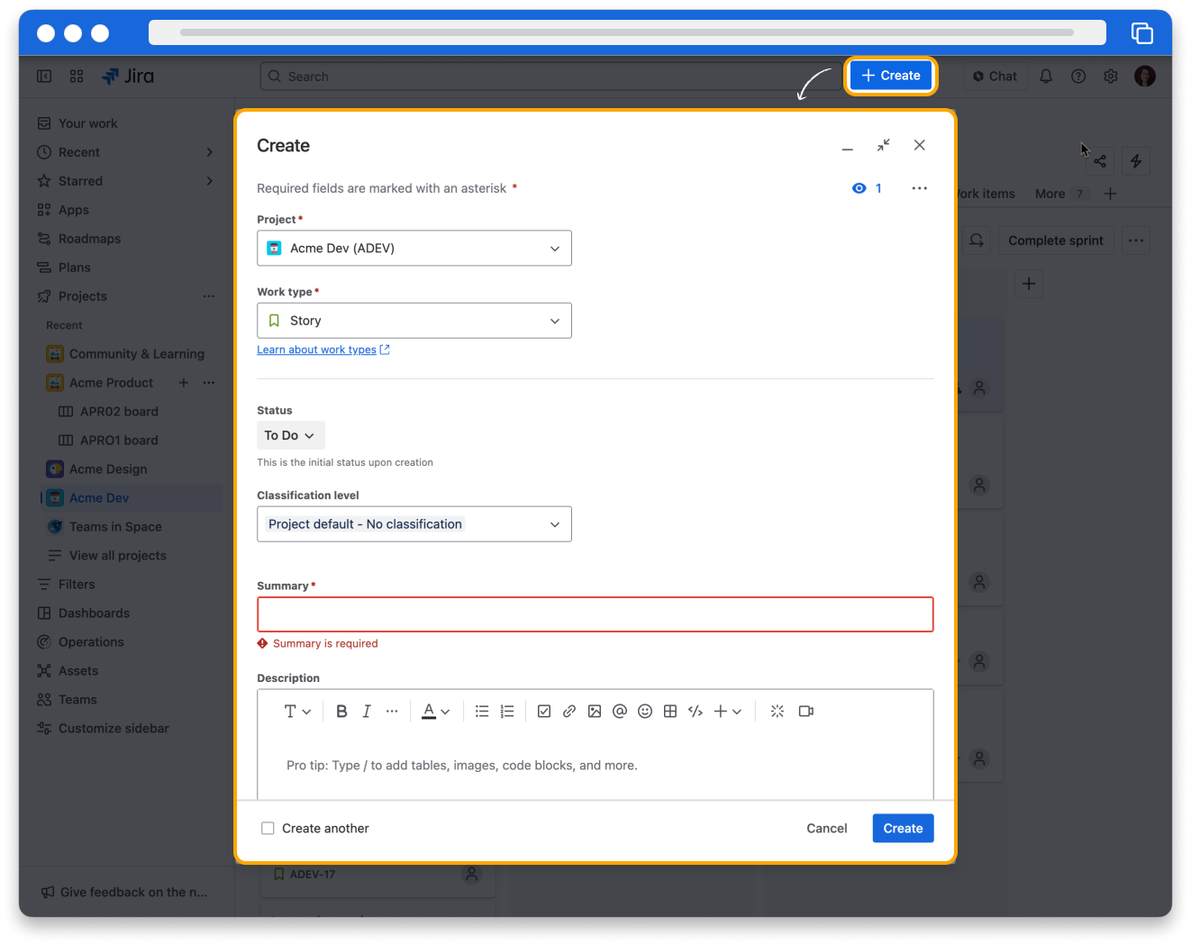Open the Work type dropdown showing Story
This screenshot has width=1191, height=945.
click(414, 321)
